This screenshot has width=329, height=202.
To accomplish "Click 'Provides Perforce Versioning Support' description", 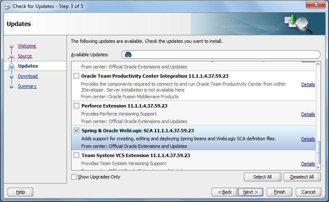I will pos(119,114).
